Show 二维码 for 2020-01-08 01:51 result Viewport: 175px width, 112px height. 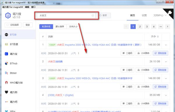pos(127,53)
